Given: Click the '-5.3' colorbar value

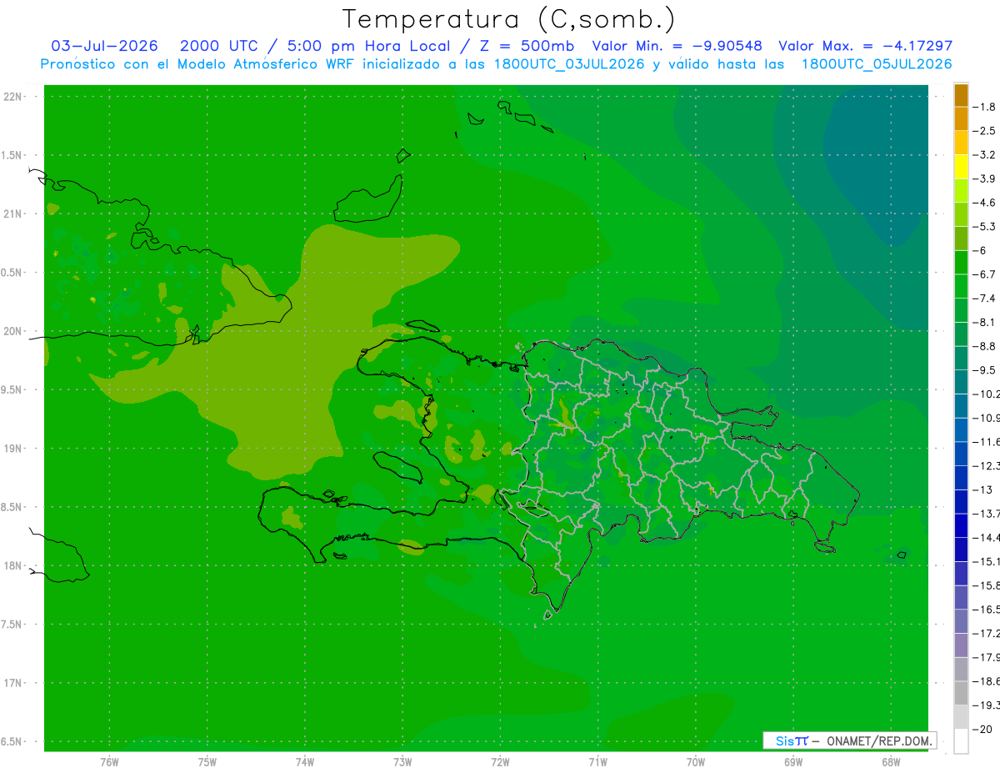Looking at the screenshot, I should [984, 226].
